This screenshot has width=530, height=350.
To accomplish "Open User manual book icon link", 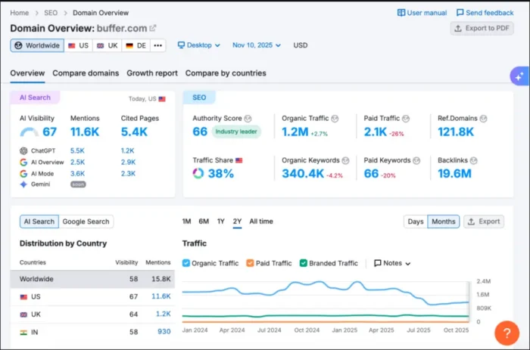I will tap(422, 13).
